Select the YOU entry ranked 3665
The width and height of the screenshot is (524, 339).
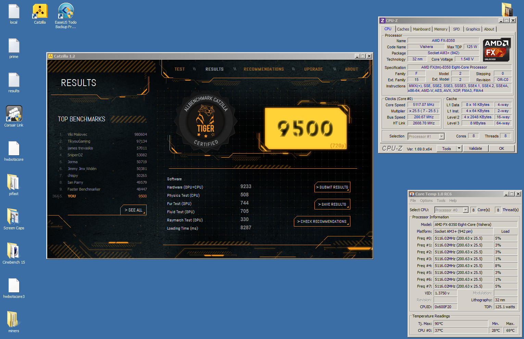100,196
